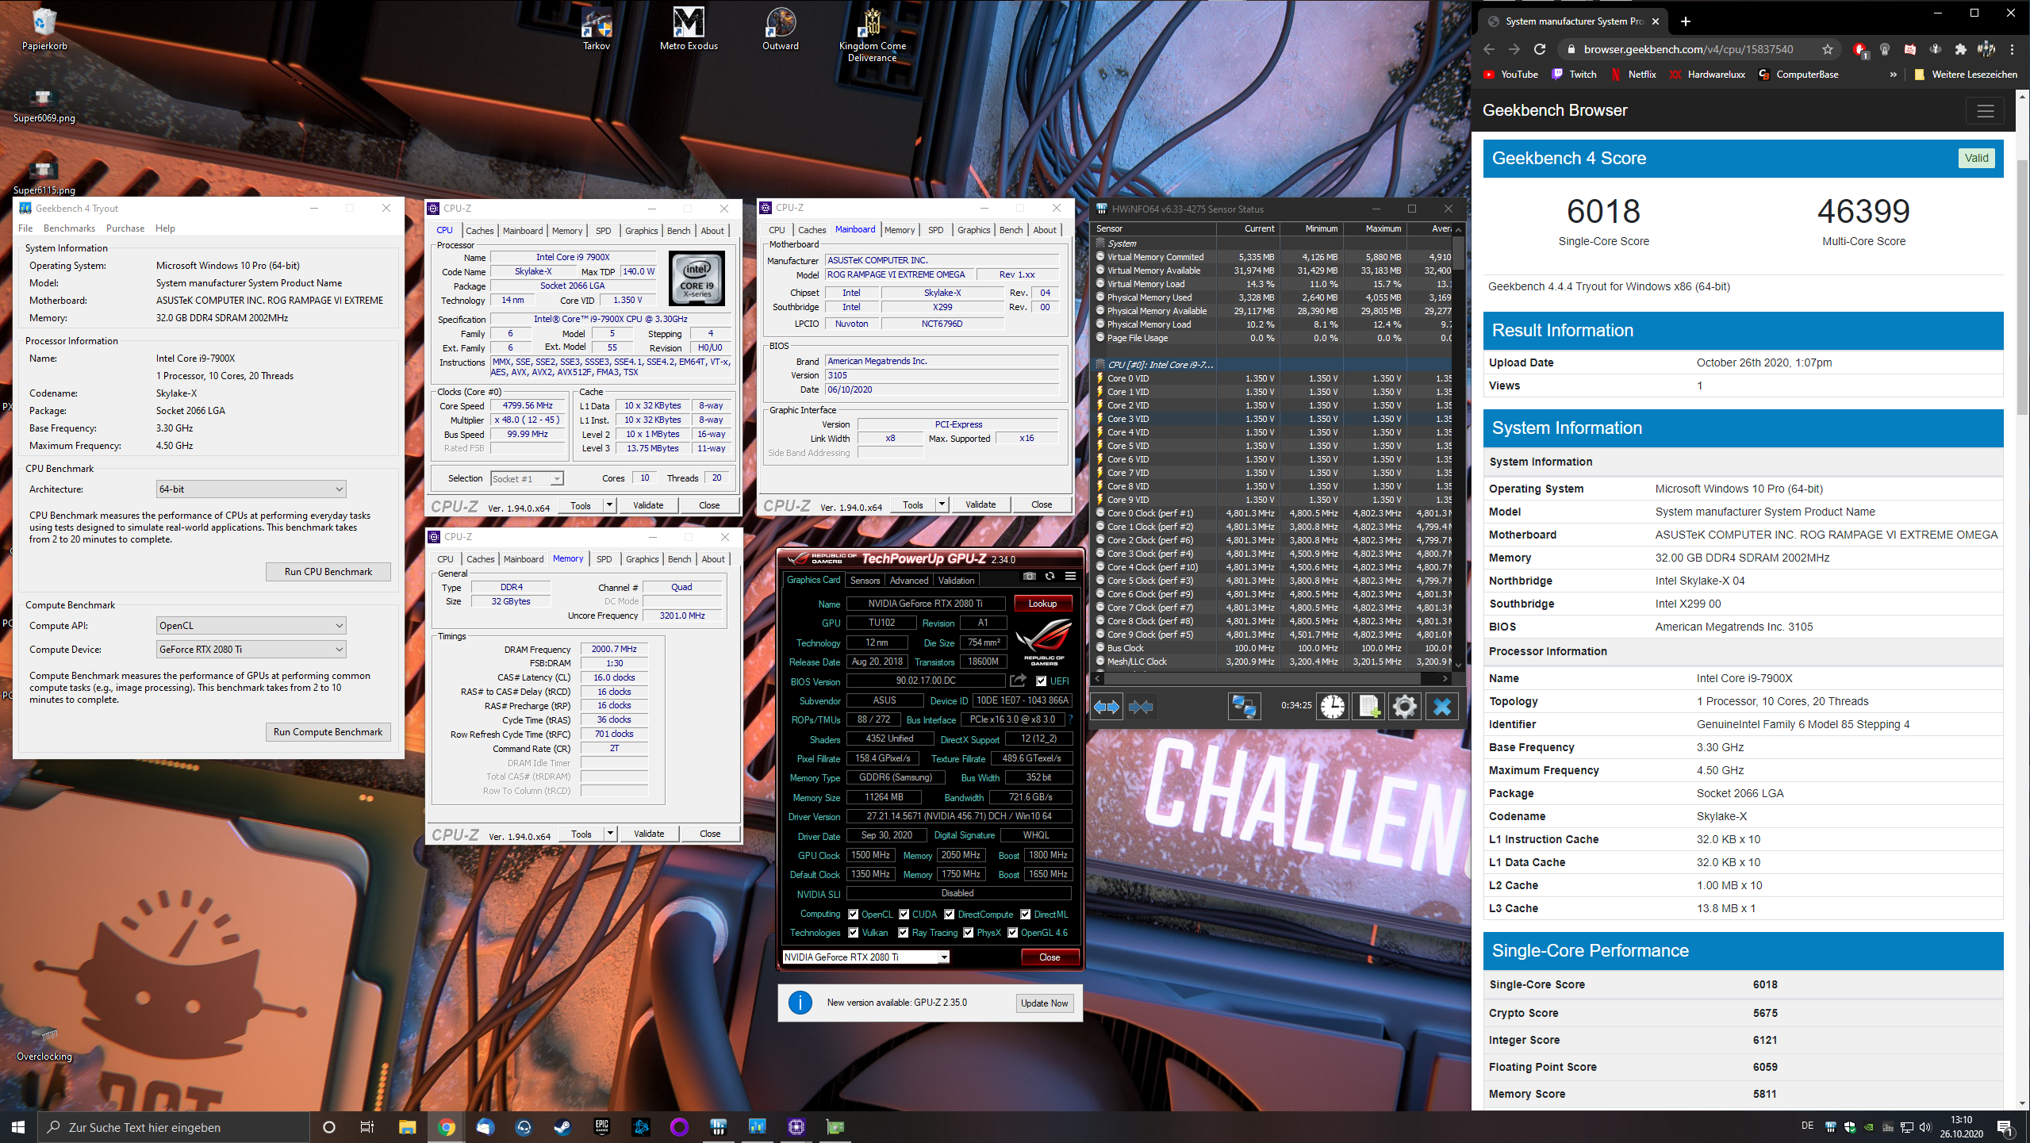Image resolution: width=2030 pixels, height=1143 pixels.
Task: Click Steam icon in taskbar
Action: (x=562, y=1126)
